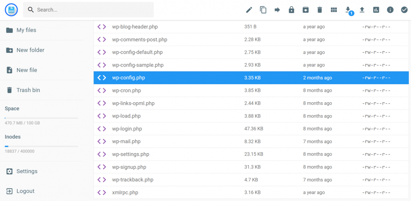Open the disk usage chart icon
Image resolution: width=411 pixels, height=201 pixels.
pos(376,10)
